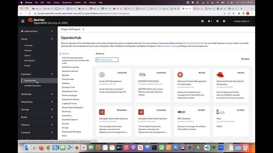Expand the Compute navigation section
273x153 pixels.
click(37, 132)
